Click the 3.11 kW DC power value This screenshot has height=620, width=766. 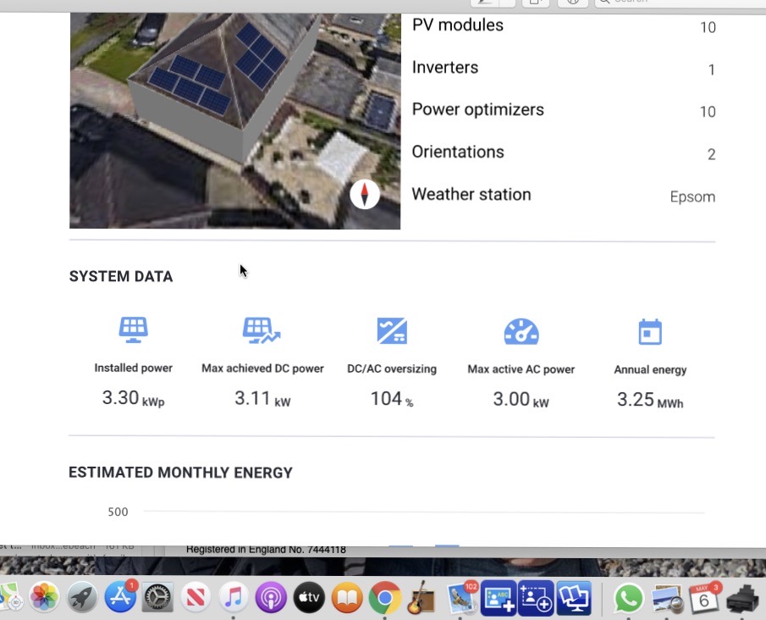(262, 398)
